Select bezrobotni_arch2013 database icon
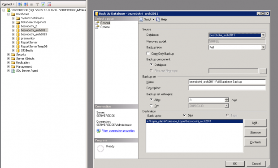Screen dimensions: 278x168 point(18,34)
